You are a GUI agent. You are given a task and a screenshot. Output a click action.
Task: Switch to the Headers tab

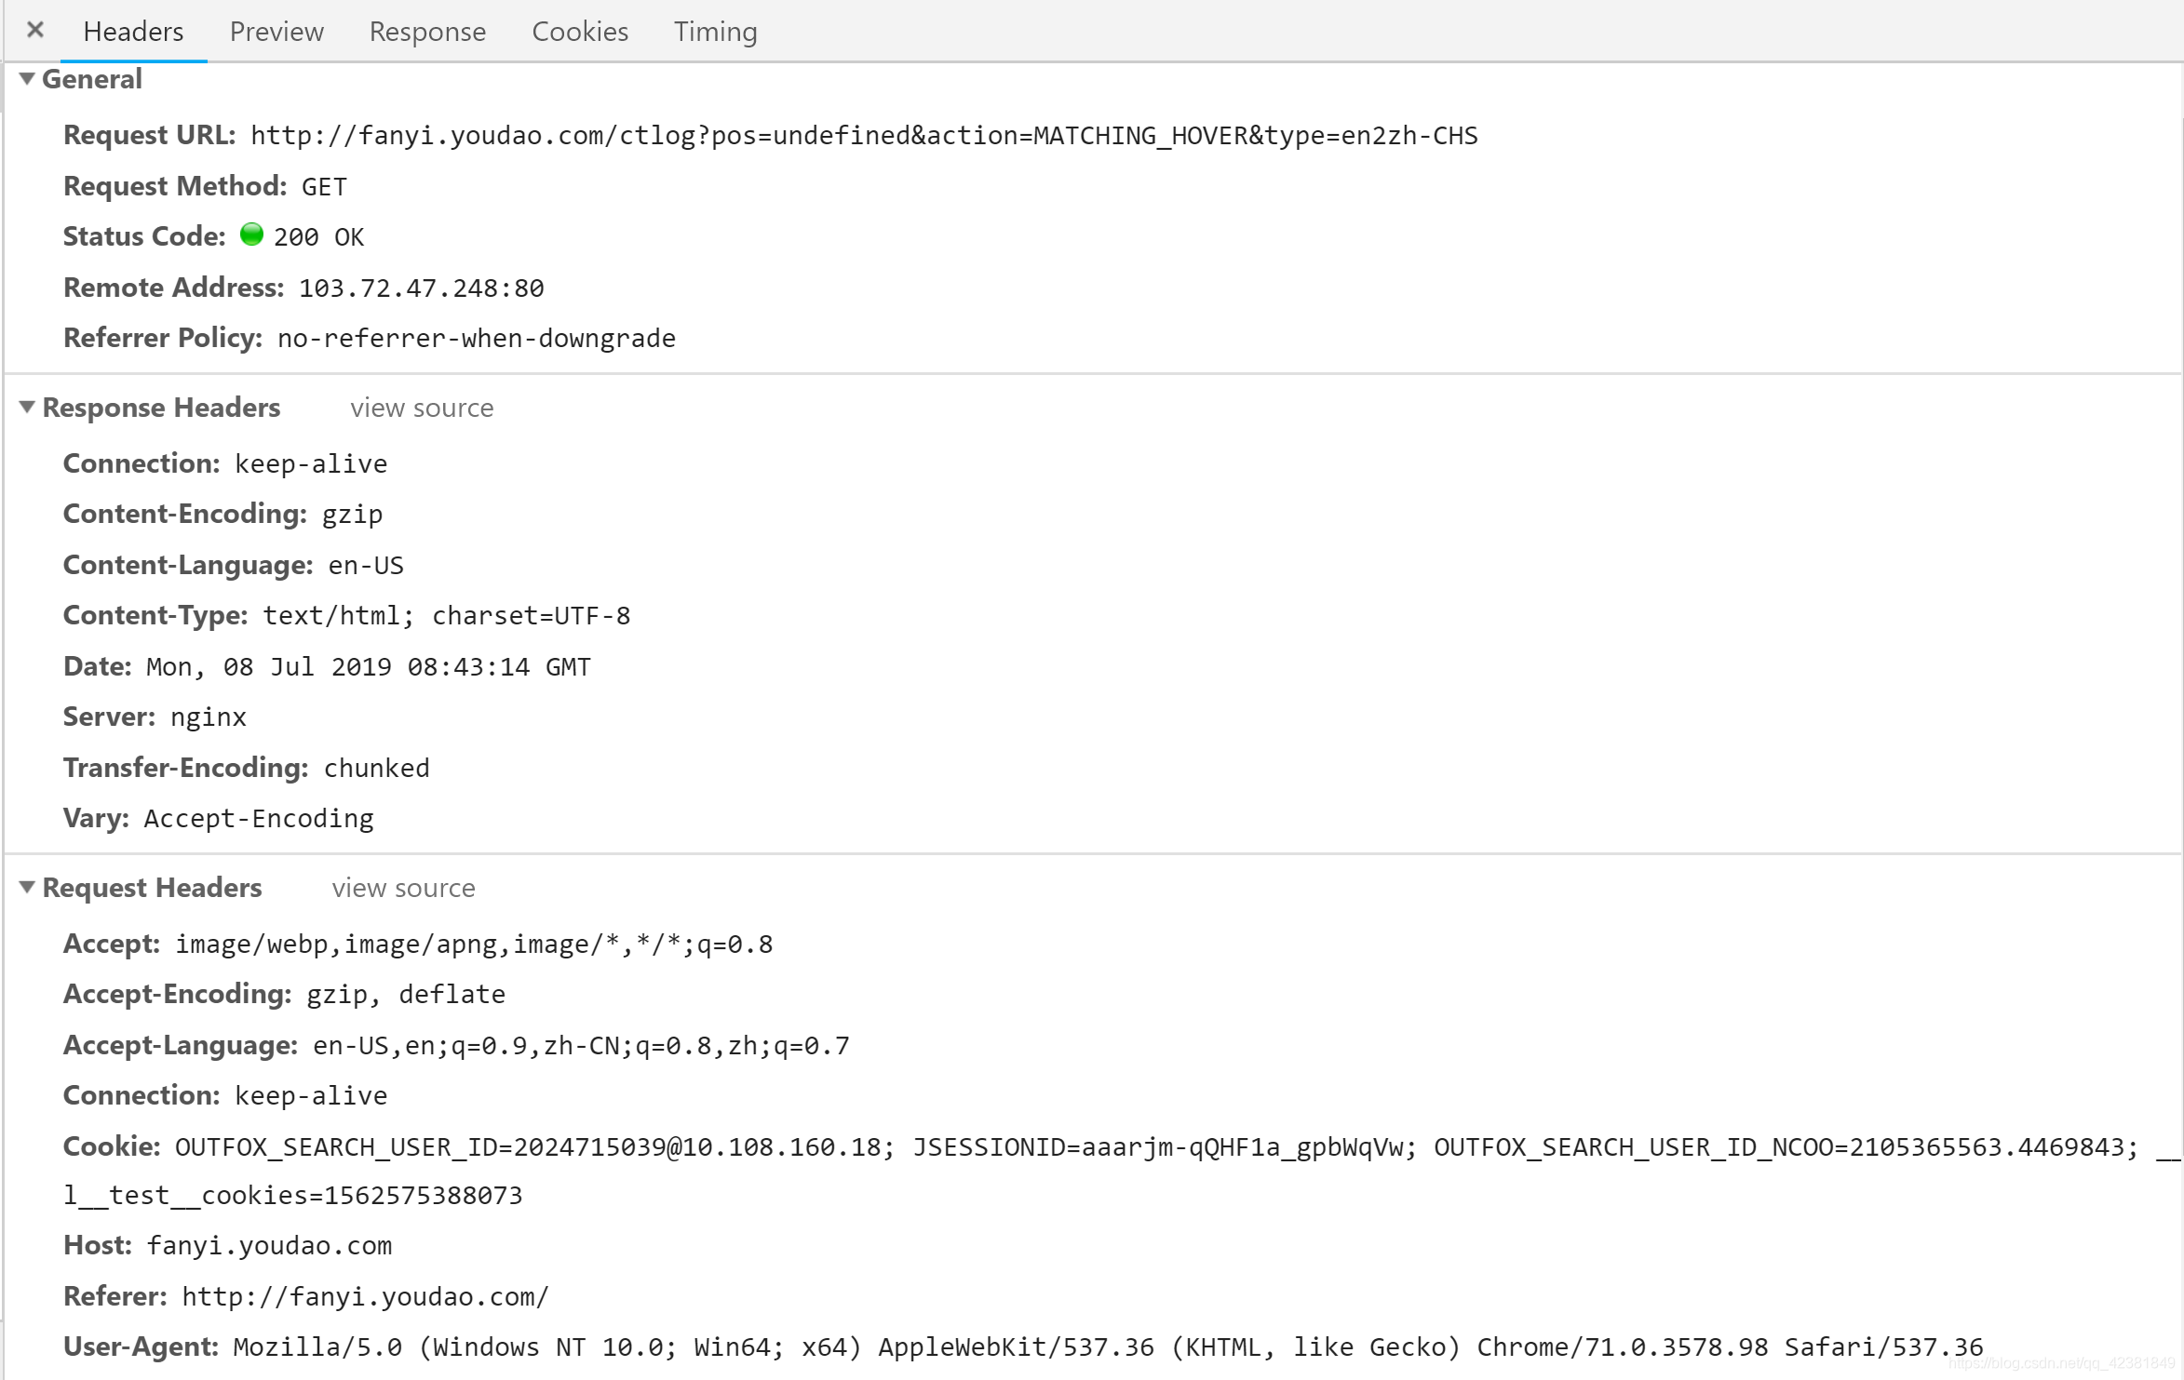tap(133, 32)
